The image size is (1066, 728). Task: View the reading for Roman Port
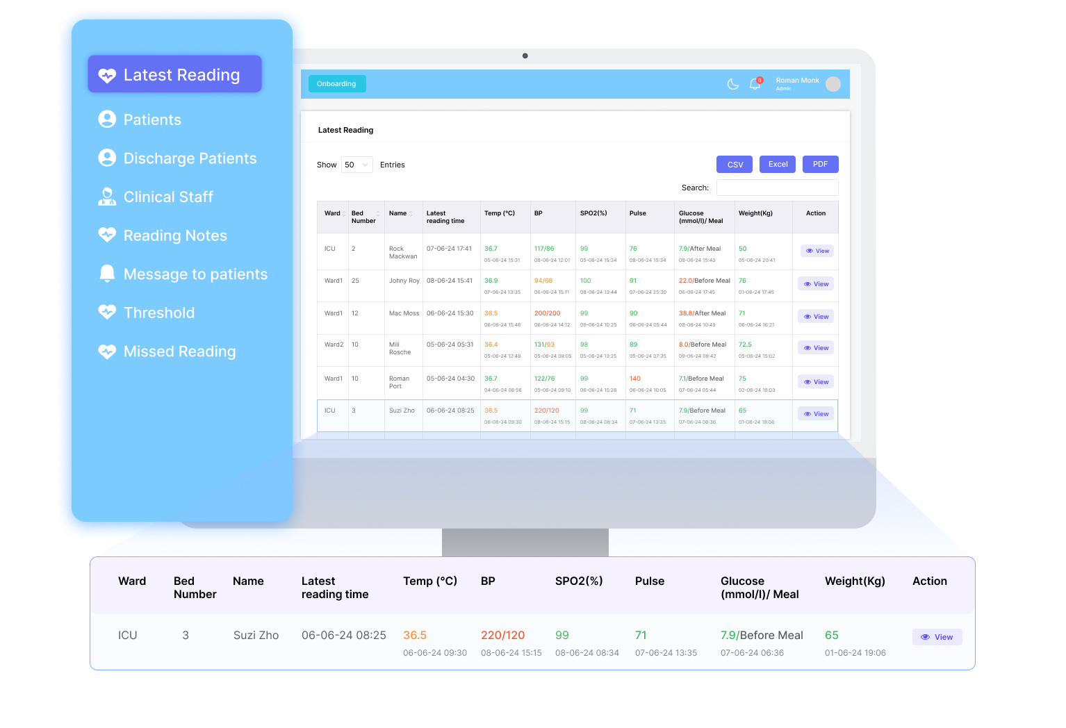click(816, 382)
